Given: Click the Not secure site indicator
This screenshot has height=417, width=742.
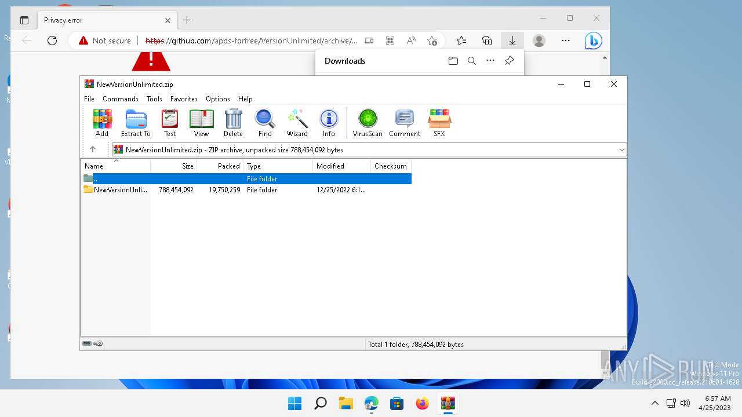Looking at the screenshot, I should coord(105,41).
